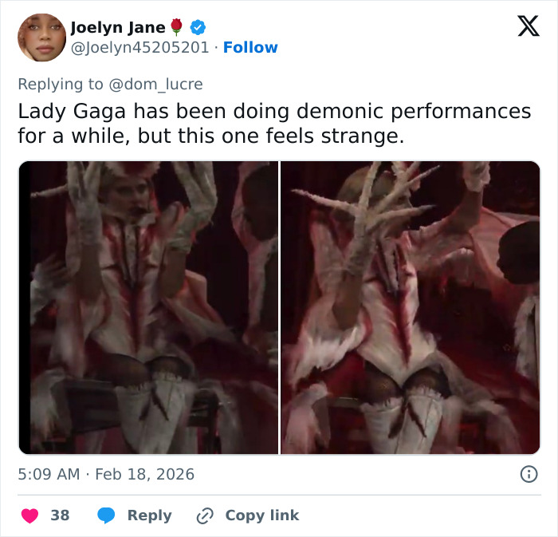Click the "Replying to" label
Screen dimensions: 558x537
61,84
